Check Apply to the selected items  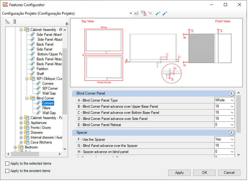click(x=7, y=163)
